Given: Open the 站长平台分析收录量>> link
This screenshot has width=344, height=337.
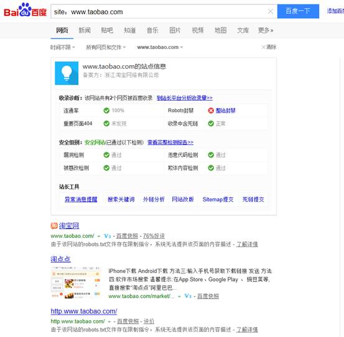Looking at the screenshot, I should (185, 98).
